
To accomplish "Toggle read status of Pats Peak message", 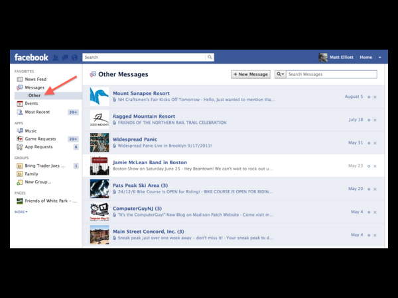I will pos(369,189).
